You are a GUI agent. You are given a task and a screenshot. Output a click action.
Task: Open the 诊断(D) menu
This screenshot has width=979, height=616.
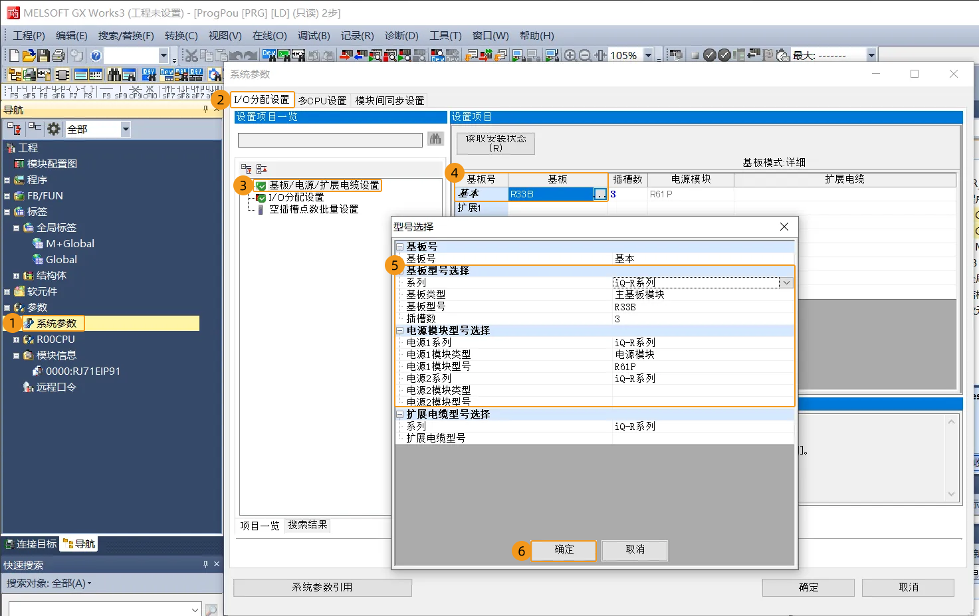coord(402,36)
